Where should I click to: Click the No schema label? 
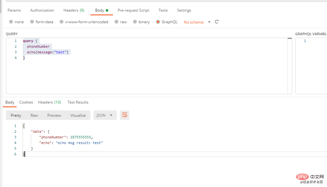(194, 22)
